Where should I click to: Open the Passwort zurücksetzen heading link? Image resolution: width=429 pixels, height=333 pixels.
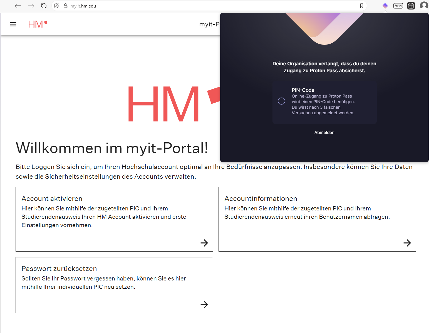coord(59,269)
